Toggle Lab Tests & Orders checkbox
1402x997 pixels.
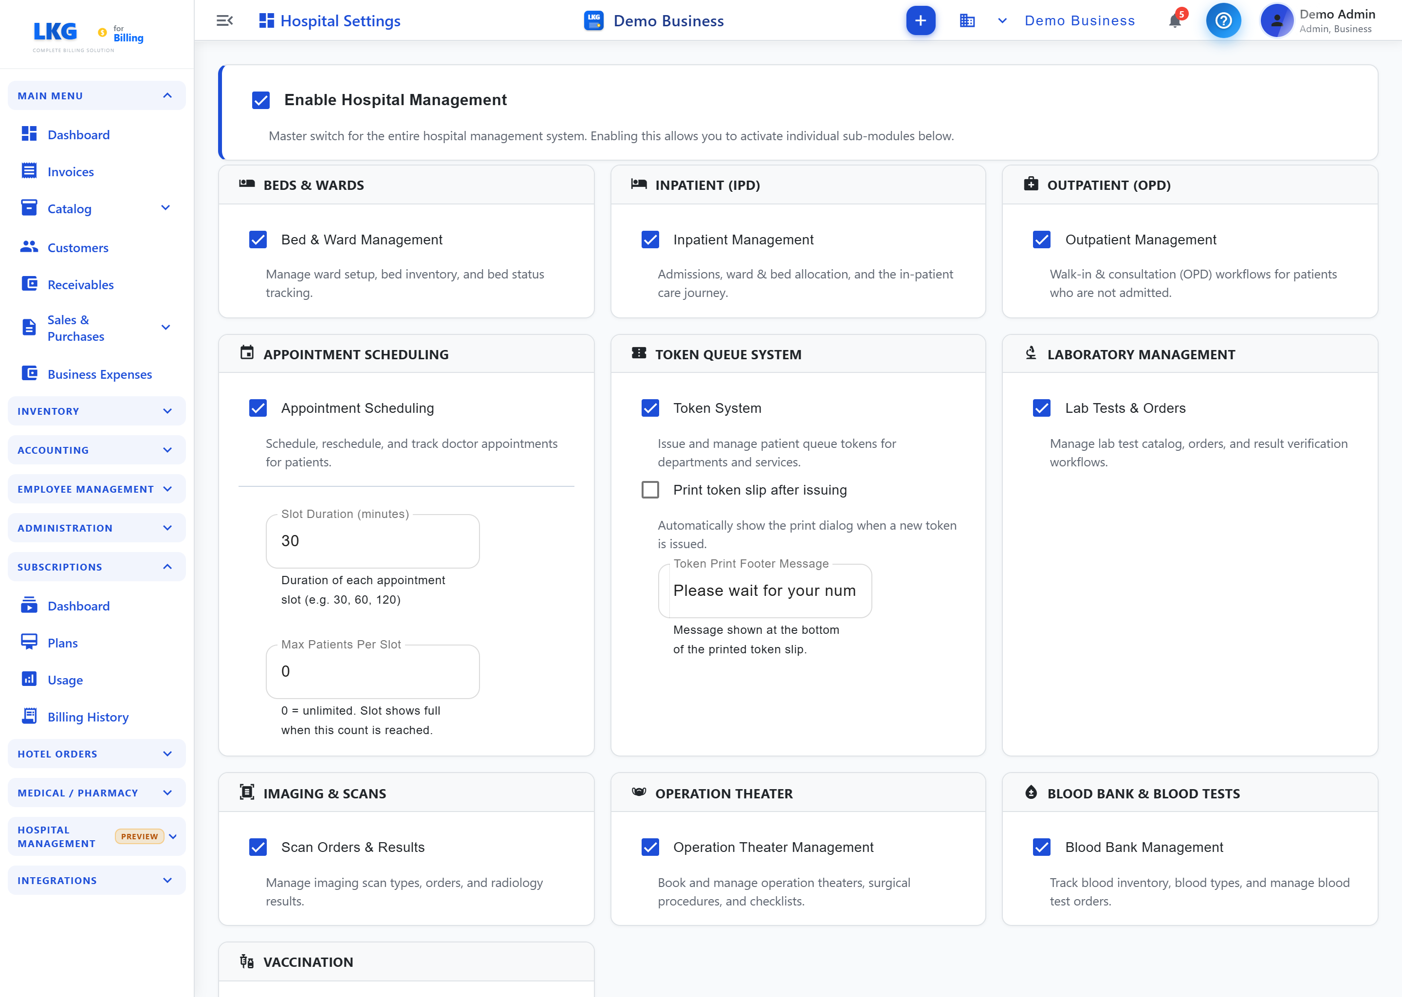[x=1042, y=408]
